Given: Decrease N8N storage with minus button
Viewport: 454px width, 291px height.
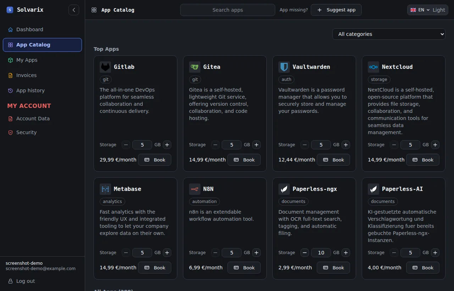Looking at the screenshot, I should tap(215, 253).
